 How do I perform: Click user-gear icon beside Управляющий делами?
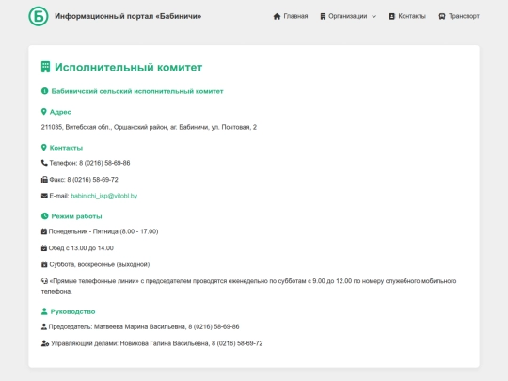tap(45, 343)
